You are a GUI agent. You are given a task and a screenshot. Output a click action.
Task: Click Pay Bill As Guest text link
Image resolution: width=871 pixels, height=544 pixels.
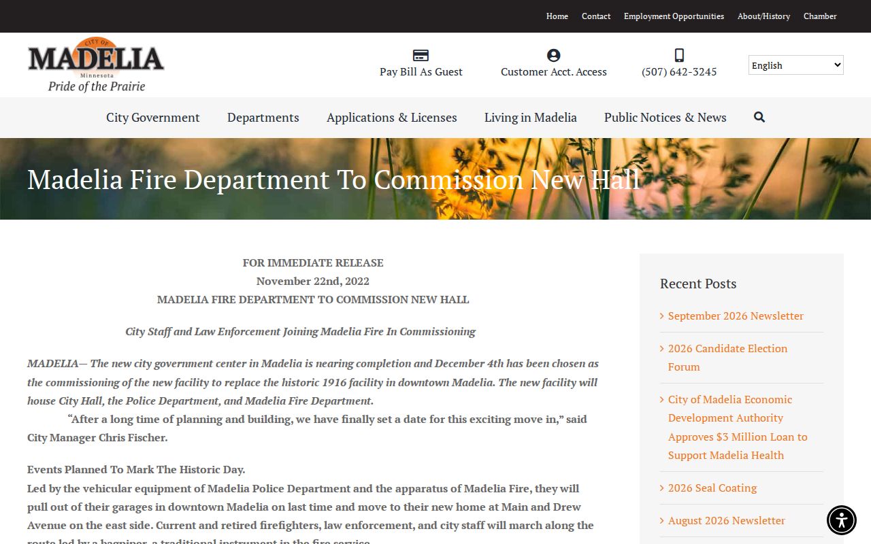421,72
